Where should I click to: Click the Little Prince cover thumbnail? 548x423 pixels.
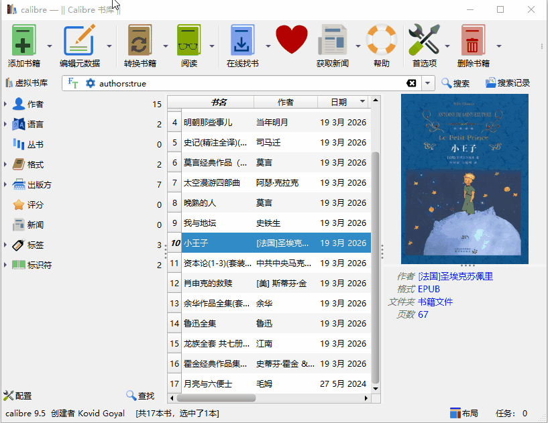point(464,179)
